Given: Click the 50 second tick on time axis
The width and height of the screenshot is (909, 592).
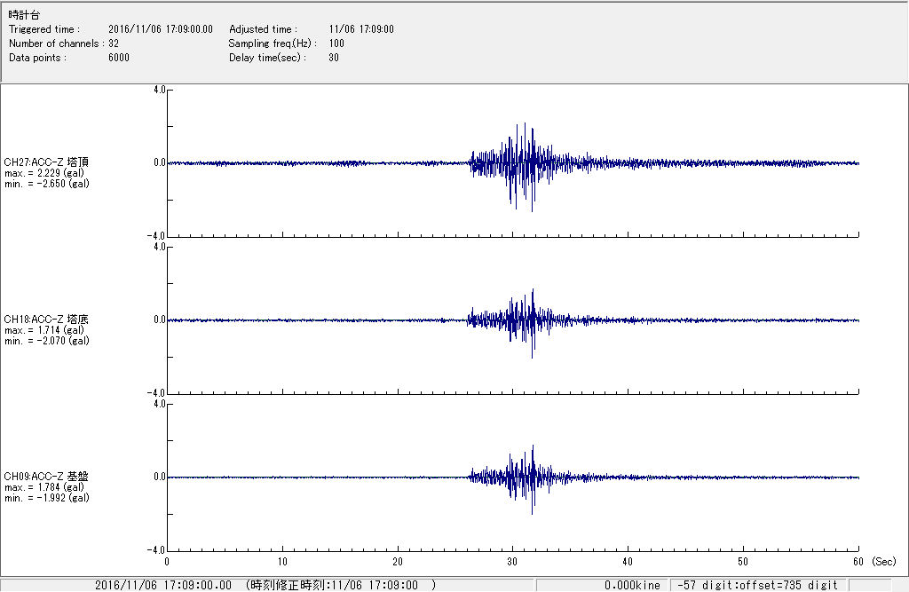Looking at the screenshot, I should pyautogui.click(x=743, y=562).
